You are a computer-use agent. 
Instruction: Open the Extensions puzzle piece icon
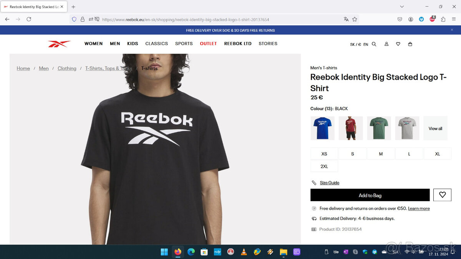pos(443,19)
